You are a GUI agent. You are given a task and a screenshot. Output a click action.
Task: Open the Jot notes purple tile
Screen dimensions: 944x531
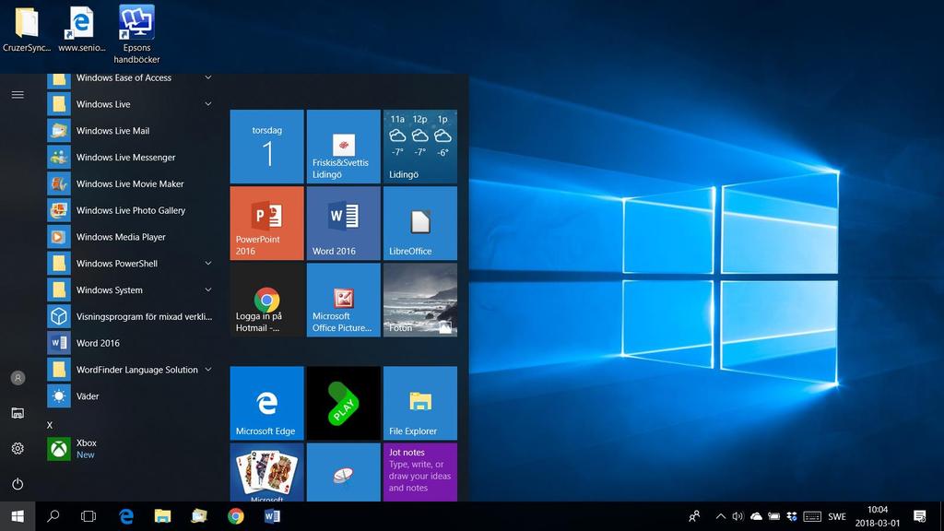420,473
